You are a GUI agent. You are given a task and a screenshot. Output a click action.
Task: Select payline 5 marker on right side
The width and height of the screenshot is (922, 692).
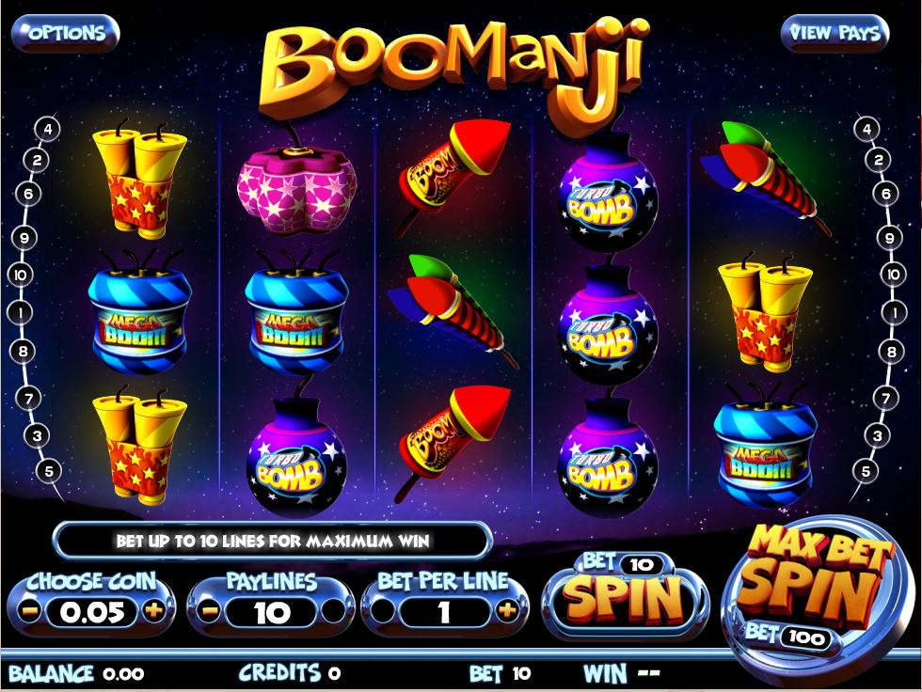(x=866, y=471)
